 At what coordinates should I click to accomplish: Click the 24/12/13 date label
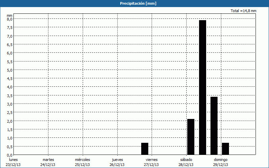click(x=48, y=165)
